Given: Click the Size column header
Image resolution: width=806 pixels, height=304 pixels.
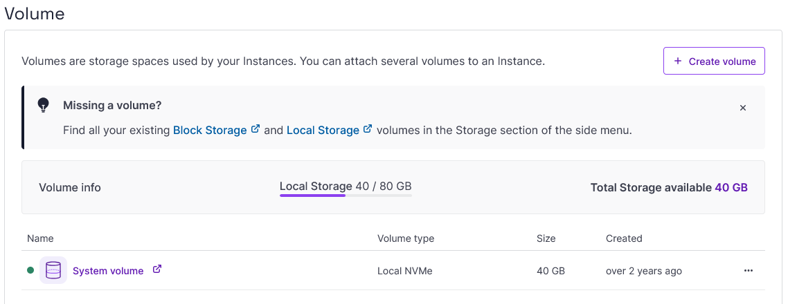Looking at the screenshot, I should coord(546,238).
